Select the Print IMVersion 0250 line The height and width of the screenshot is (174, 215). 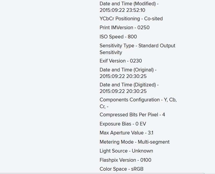(124, 28)
